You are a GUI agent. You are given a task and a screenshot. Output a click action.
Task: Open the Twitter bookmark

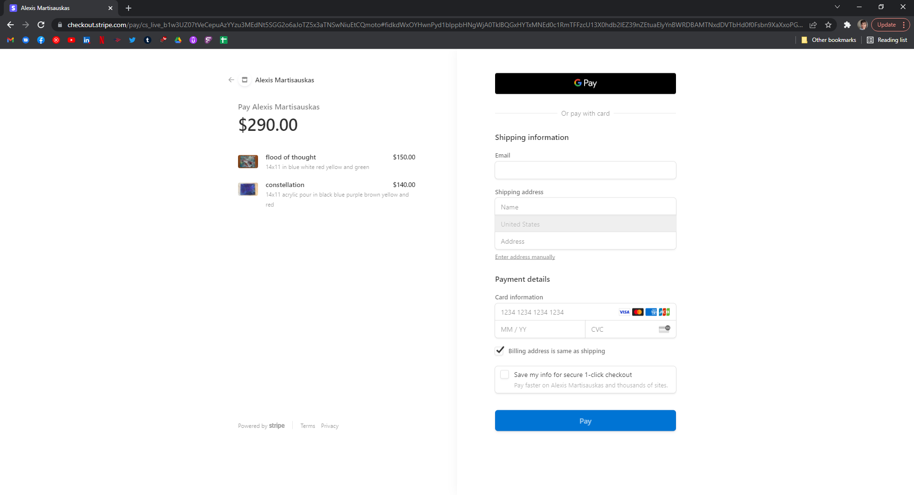coord(132,40)
